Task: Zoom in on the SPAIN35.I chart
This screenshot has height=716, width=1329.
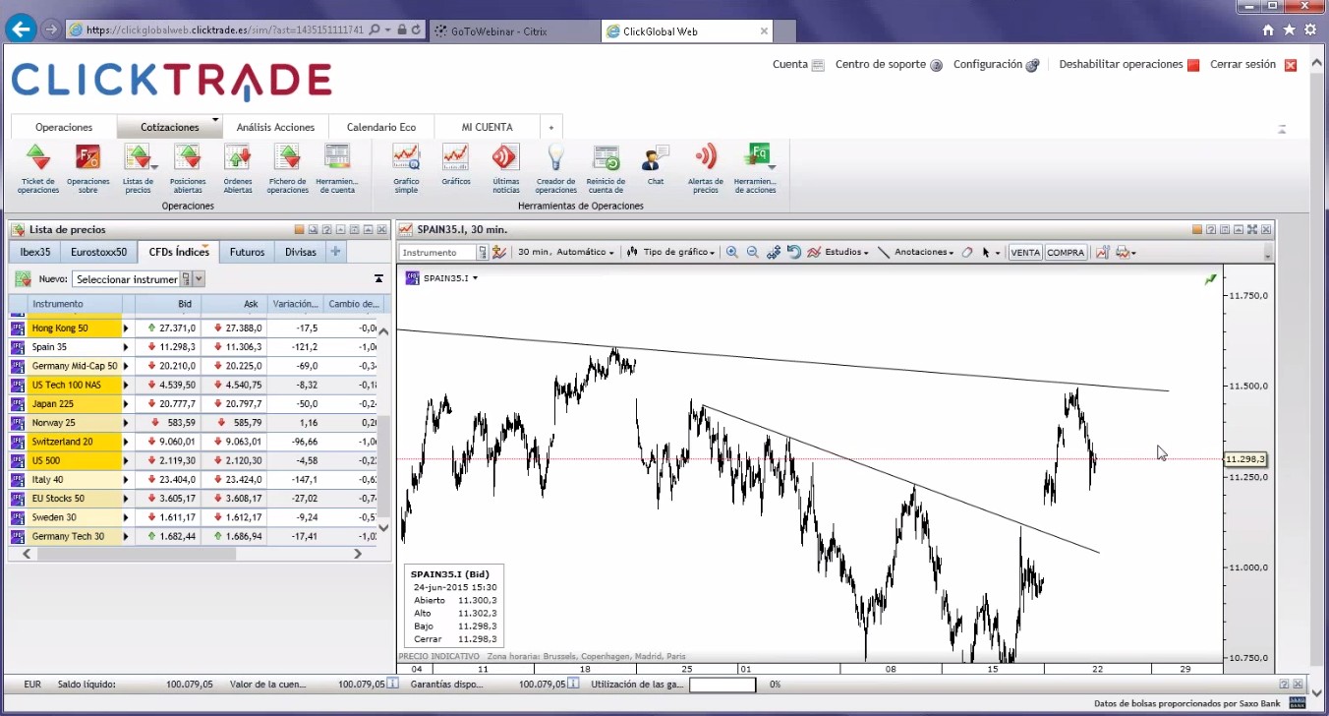Action: click(x=732, y=253)
